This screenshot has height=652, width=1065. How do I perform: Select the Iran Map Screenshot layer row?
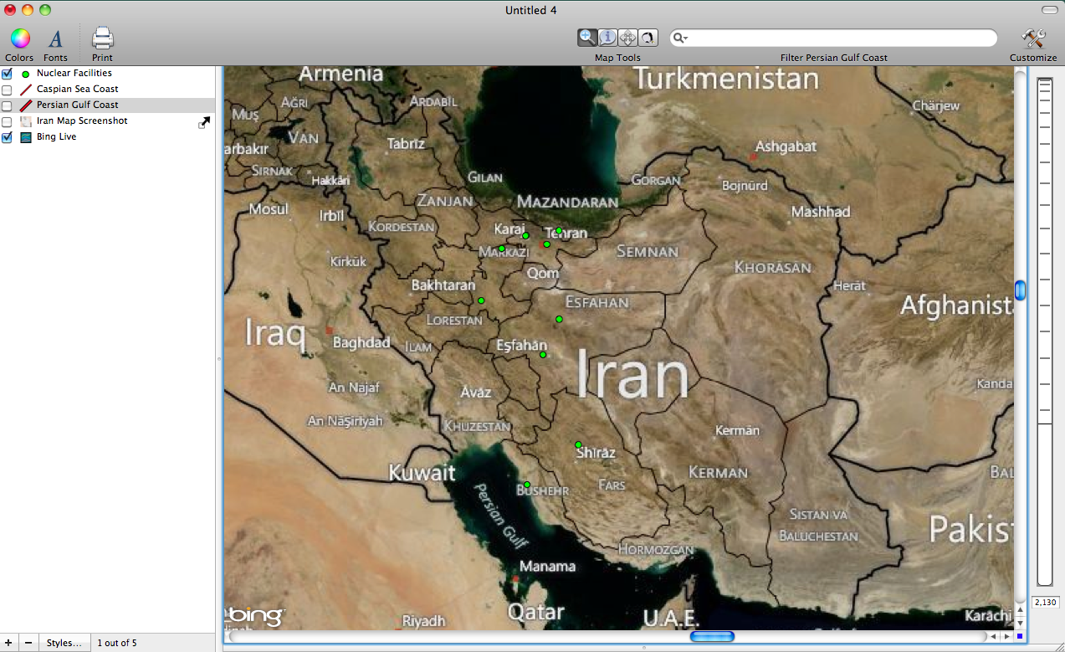click(82, 121)
